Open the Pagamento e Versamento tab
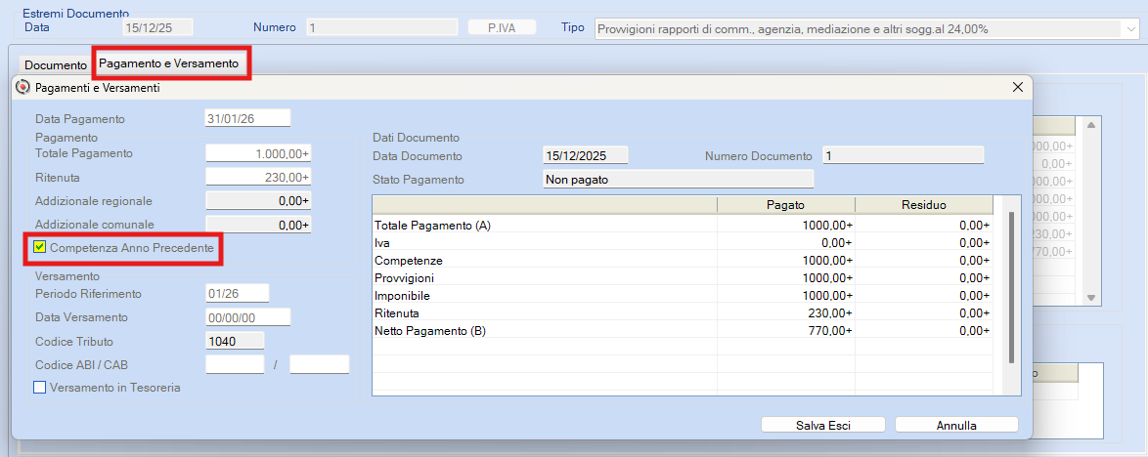The image size is (1148, 457). [169, 63]
